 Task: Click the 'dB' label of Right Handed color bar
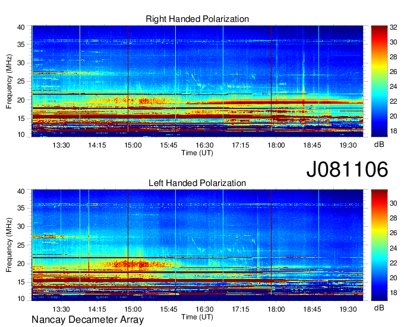tap(379, 145)
